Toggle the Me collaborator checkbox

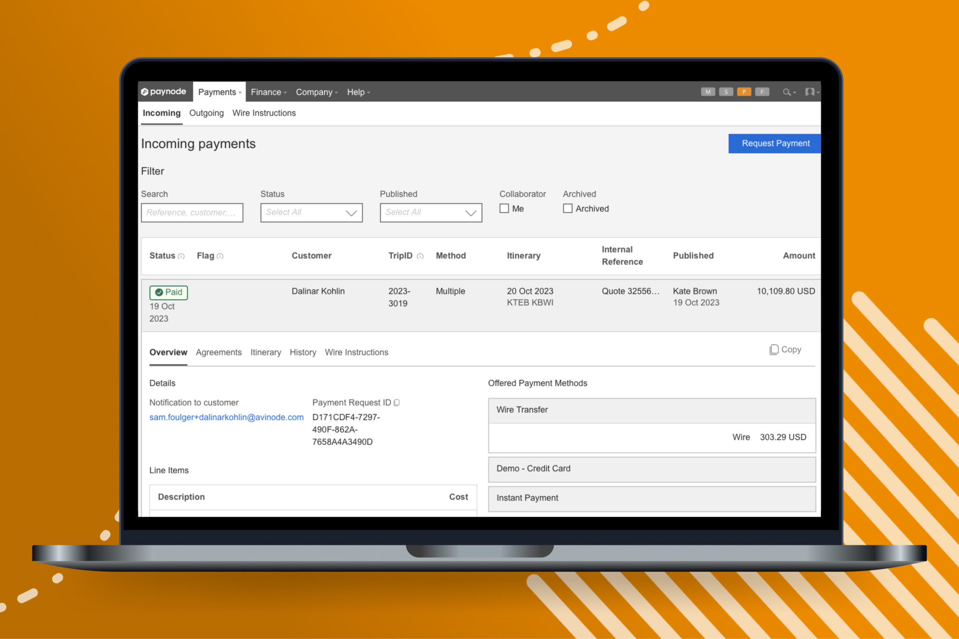pos(504,209)
